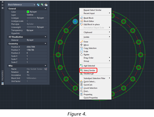
Task: Click the Rotate icon in context menu
Action: coord(81,55)
